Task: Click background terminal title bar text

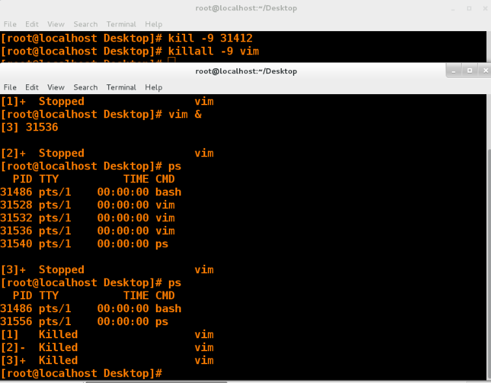Action: click(x=246, y=8)
